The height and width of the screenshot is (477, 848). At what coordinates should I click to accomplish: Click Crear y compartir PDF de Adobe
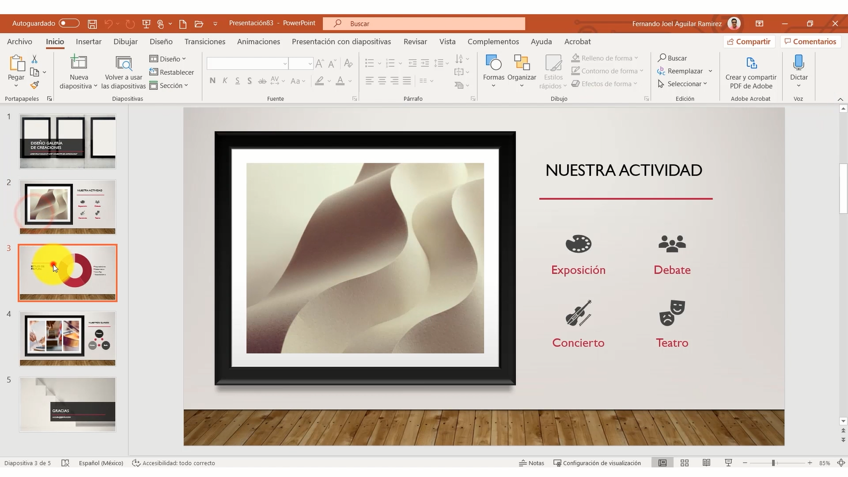[751, 72]
